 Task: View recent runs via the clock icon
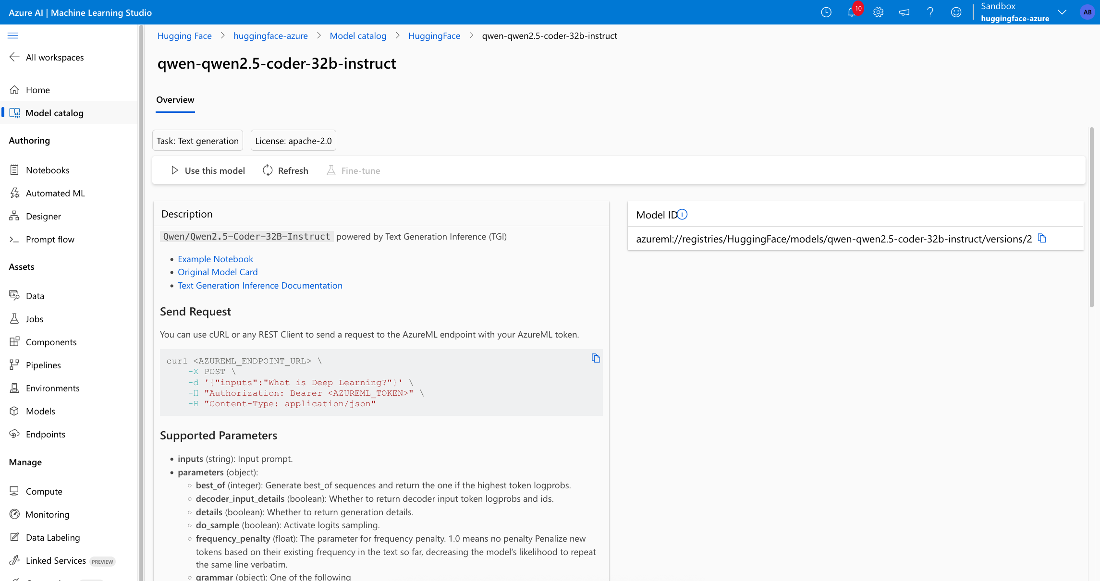tap(827, 12)
